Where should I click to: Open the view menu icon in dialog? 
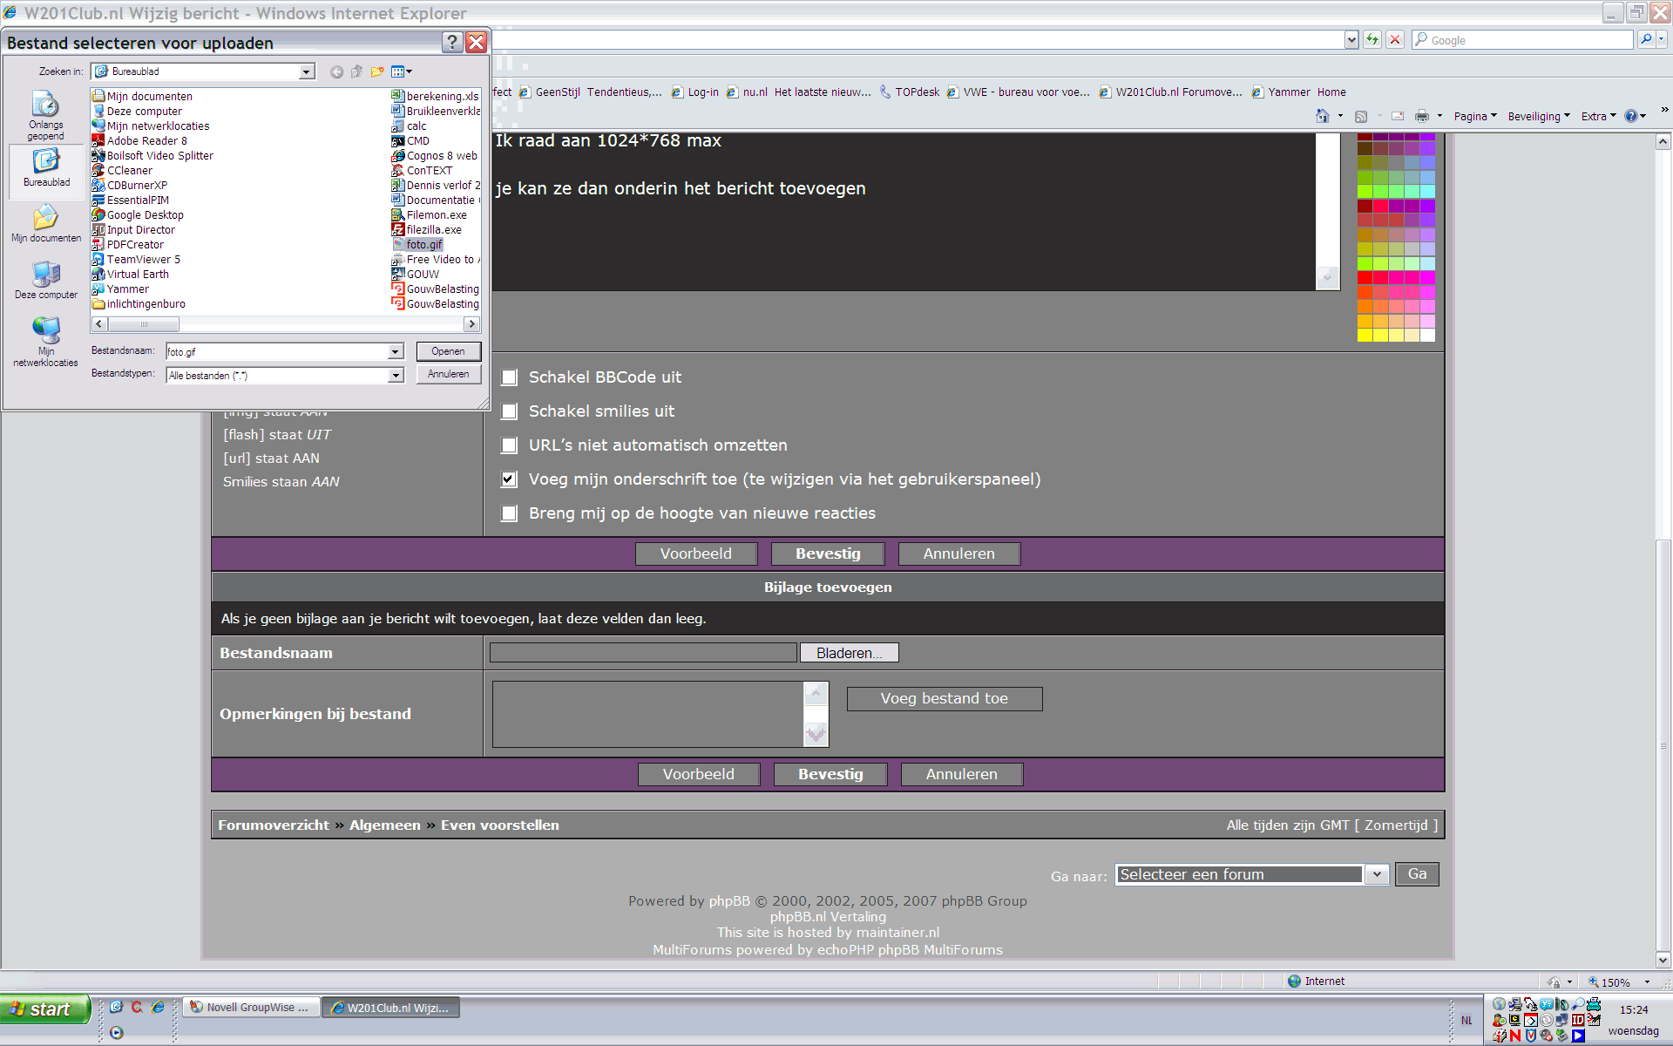pos(401,71)
